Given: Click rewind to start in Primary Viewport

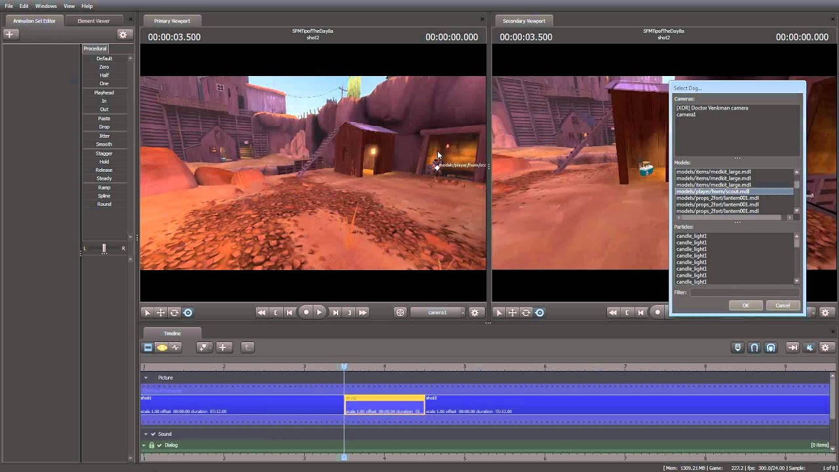Looking at the screenshot, I should (x=262, y=313).
